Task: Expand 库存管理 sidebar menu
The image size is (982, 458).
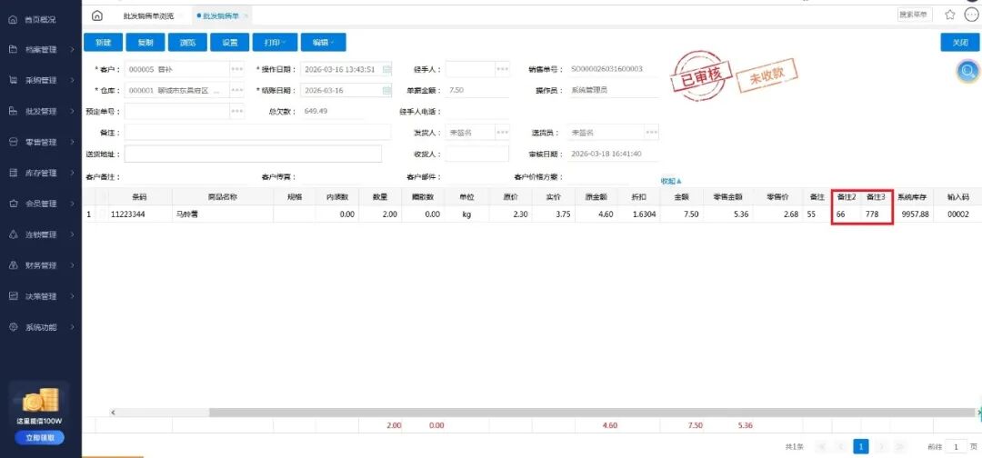Action: click(41, 173)
